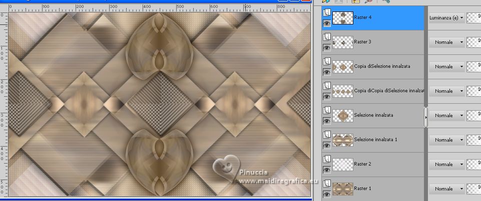Hide the Raster 2 layer
Viewport: 481px width, 201px height.
pos(327,170)
